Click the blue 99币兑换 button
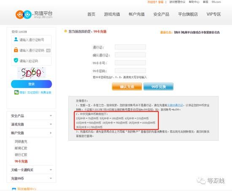The width and height of the screenshot is (232, 191). [x=158, y=87]
